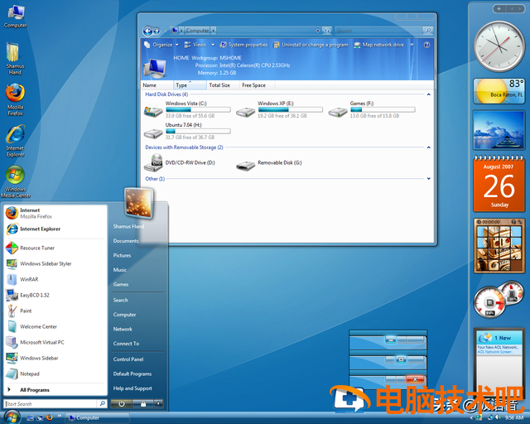Click the Forward arrow in Computer window
Viewport: 530px width, 424px height.
[157, 31]
